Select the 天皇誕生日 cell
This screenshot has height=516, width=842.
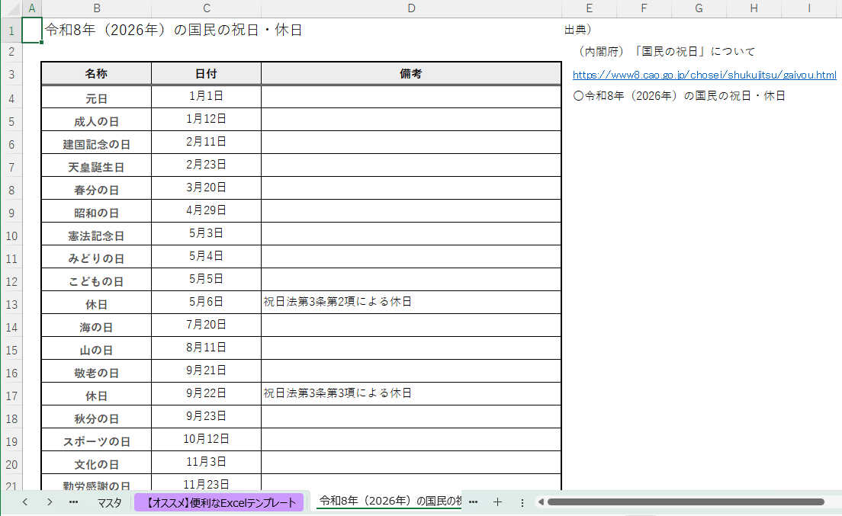[x=96, y=167]
